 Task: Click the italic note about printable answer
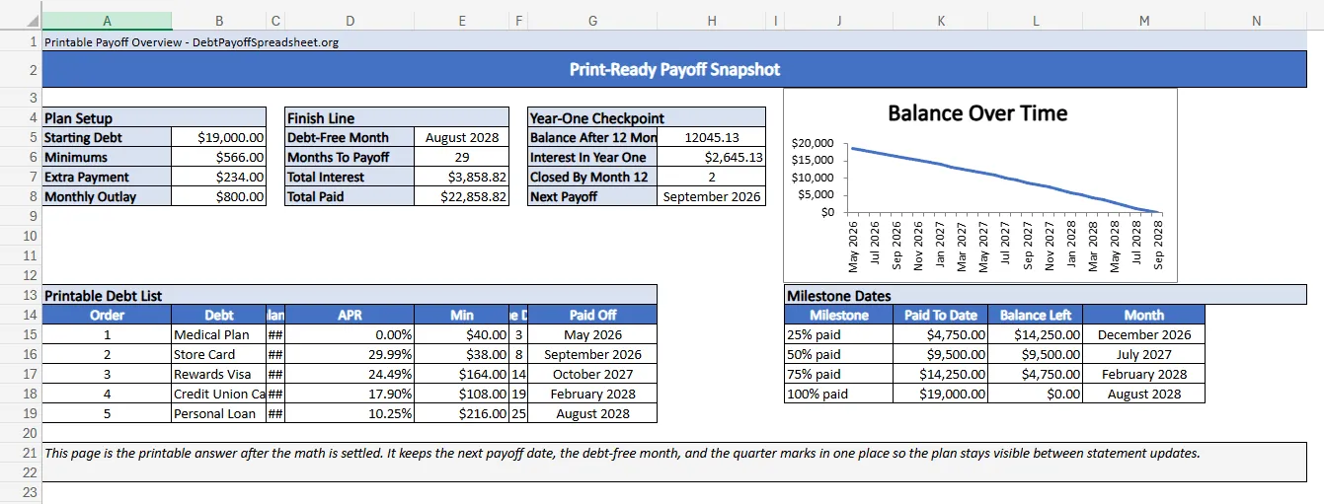pos(674,463)
